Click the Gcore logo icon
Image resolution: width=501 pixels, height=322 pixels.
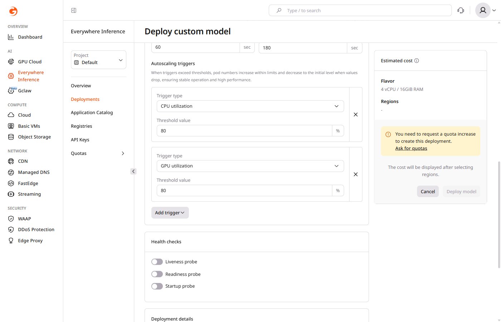(x=13, y=11)
